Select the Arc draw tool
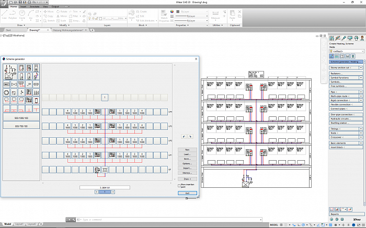Viewport: 366px width, 228px height. coord(30,15)
